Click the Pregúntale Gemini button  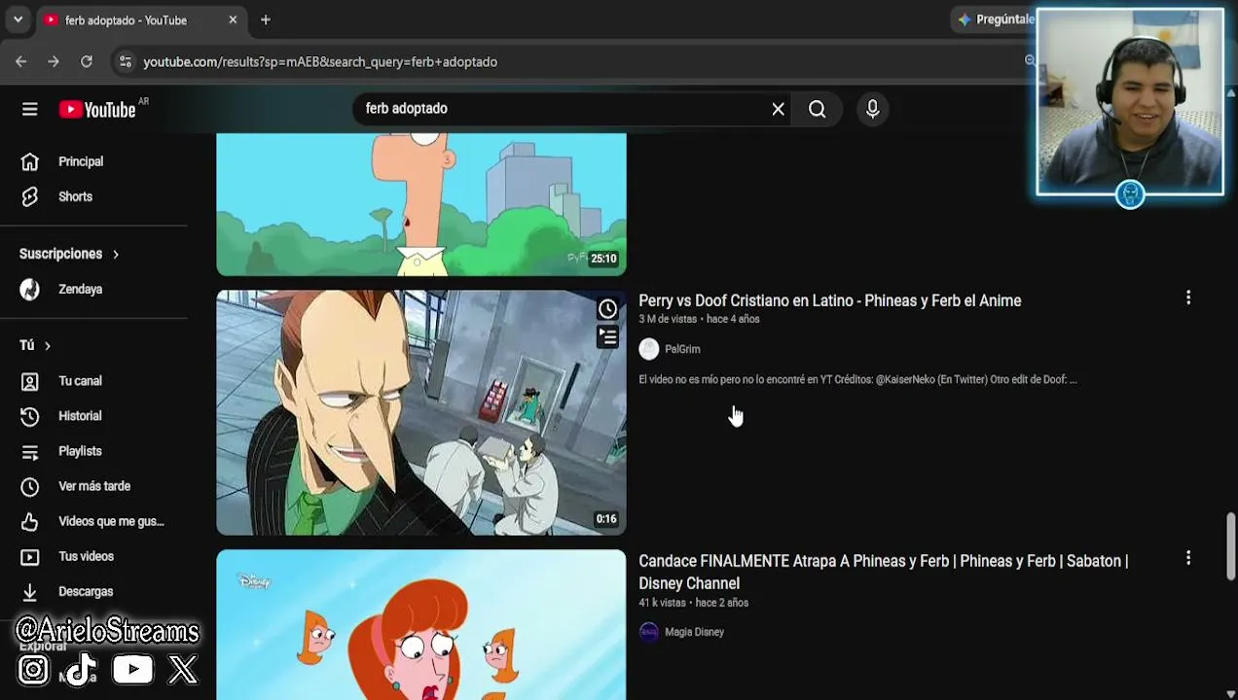[x=995, y=19]
